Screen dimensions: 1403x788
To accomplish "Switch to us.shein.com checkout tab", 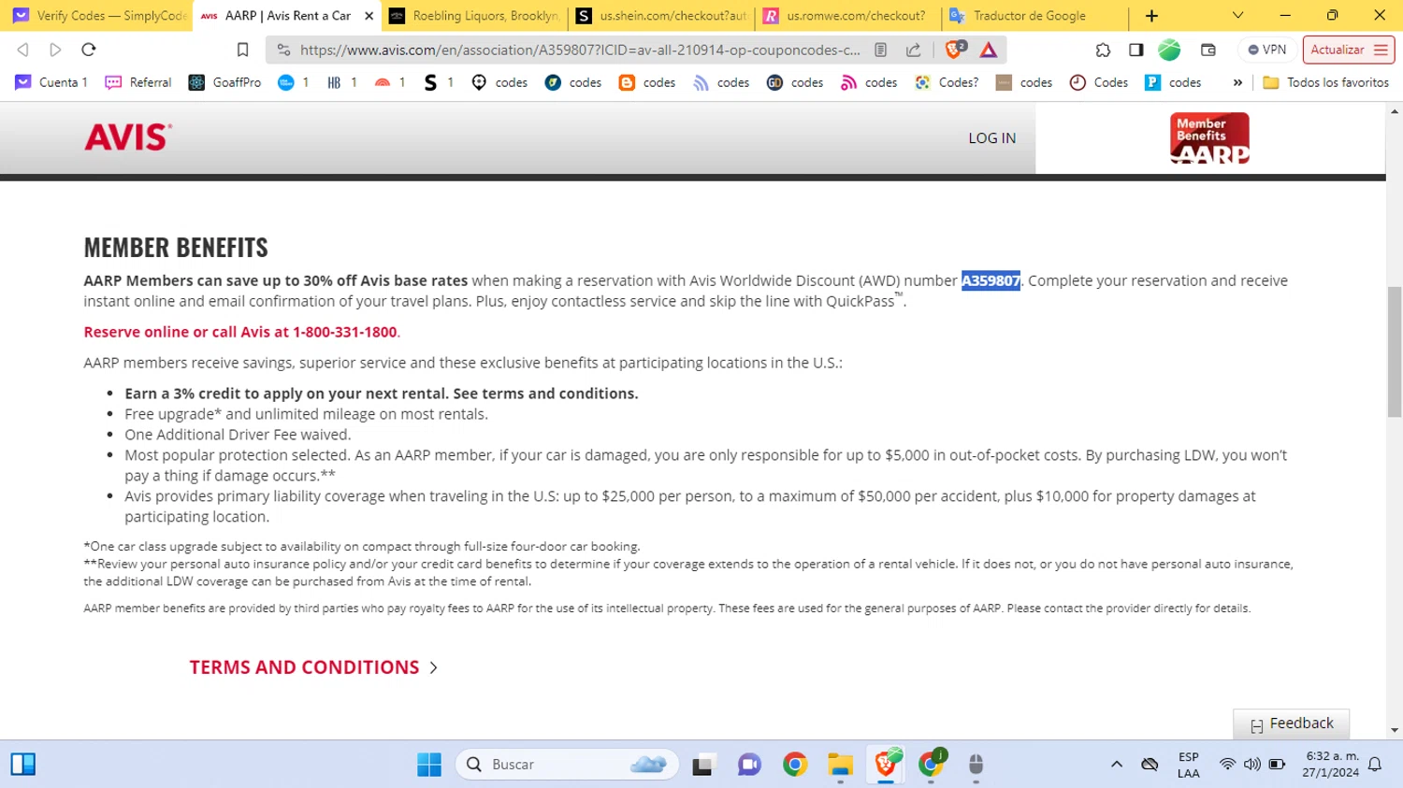I will [x=661, y=16].
